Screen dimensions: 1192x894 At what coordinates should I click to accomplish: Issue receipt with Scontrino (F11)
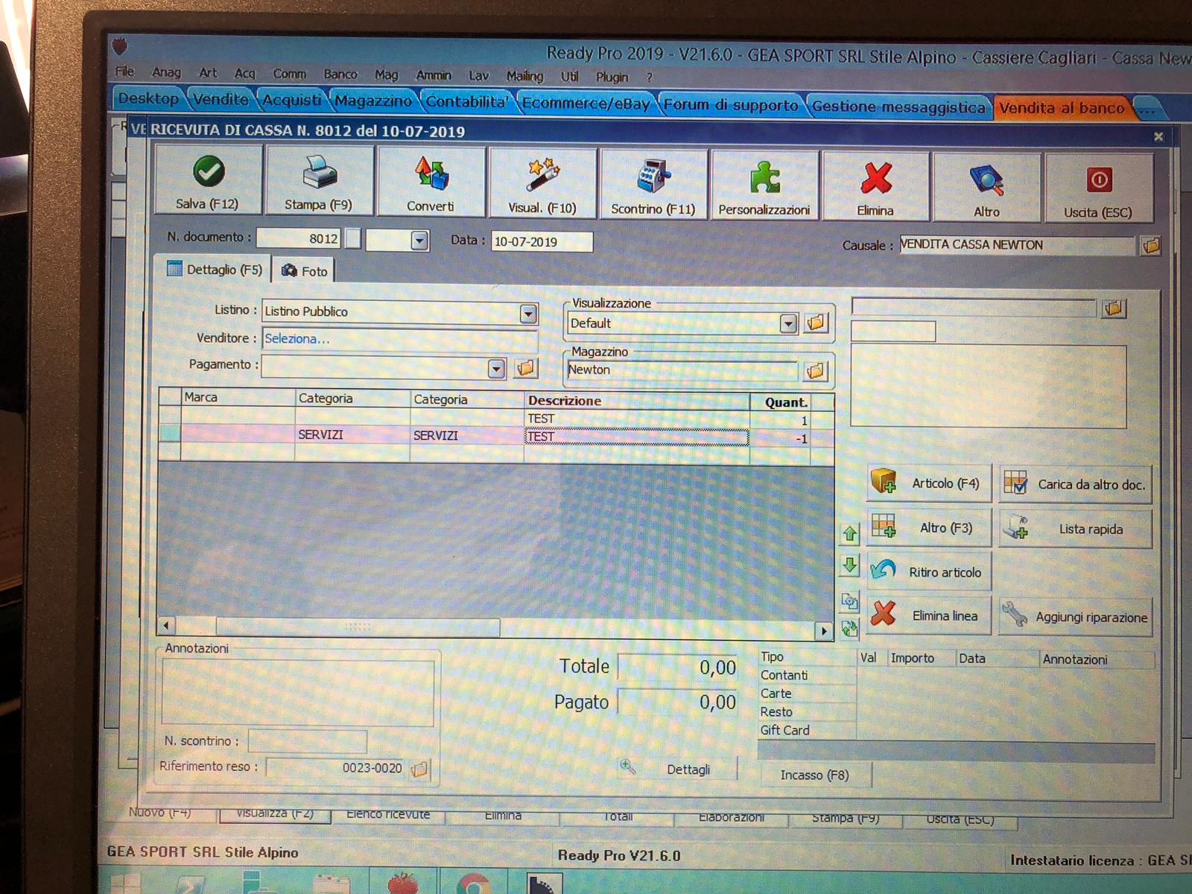tap(653, 186)
